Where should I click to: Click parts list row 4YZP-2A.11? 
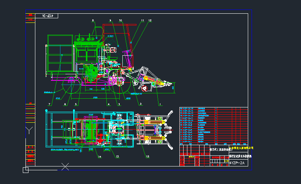(x=214, y=118)
